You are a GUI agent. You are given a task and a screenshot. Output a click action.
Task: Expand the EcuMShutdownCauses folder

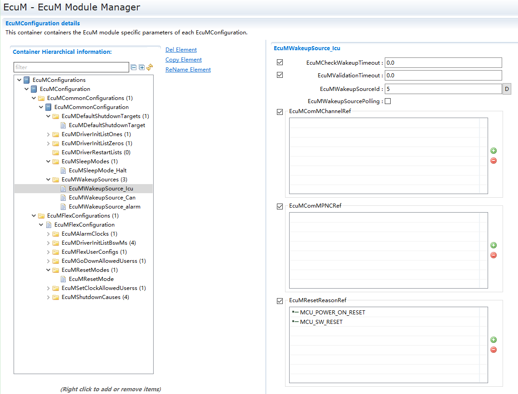point(48,297)
